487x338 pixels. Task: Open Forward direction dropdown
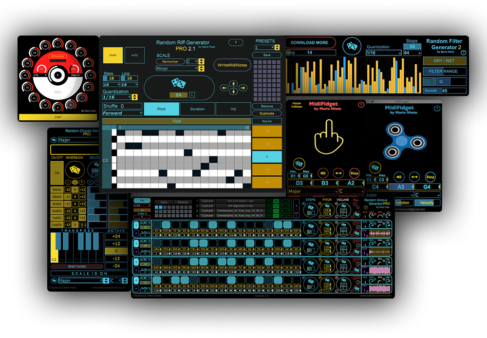[x=122, y=113]
